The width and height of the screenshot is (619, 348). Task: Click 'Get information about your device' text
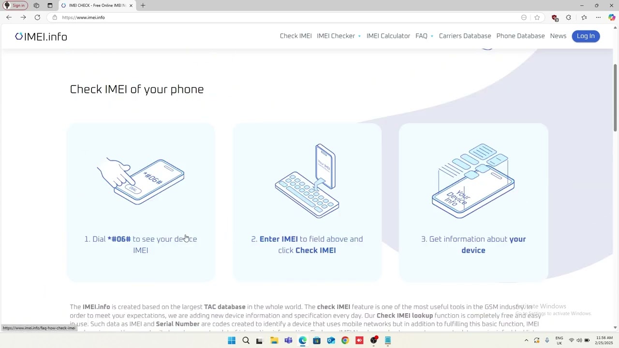473,245
